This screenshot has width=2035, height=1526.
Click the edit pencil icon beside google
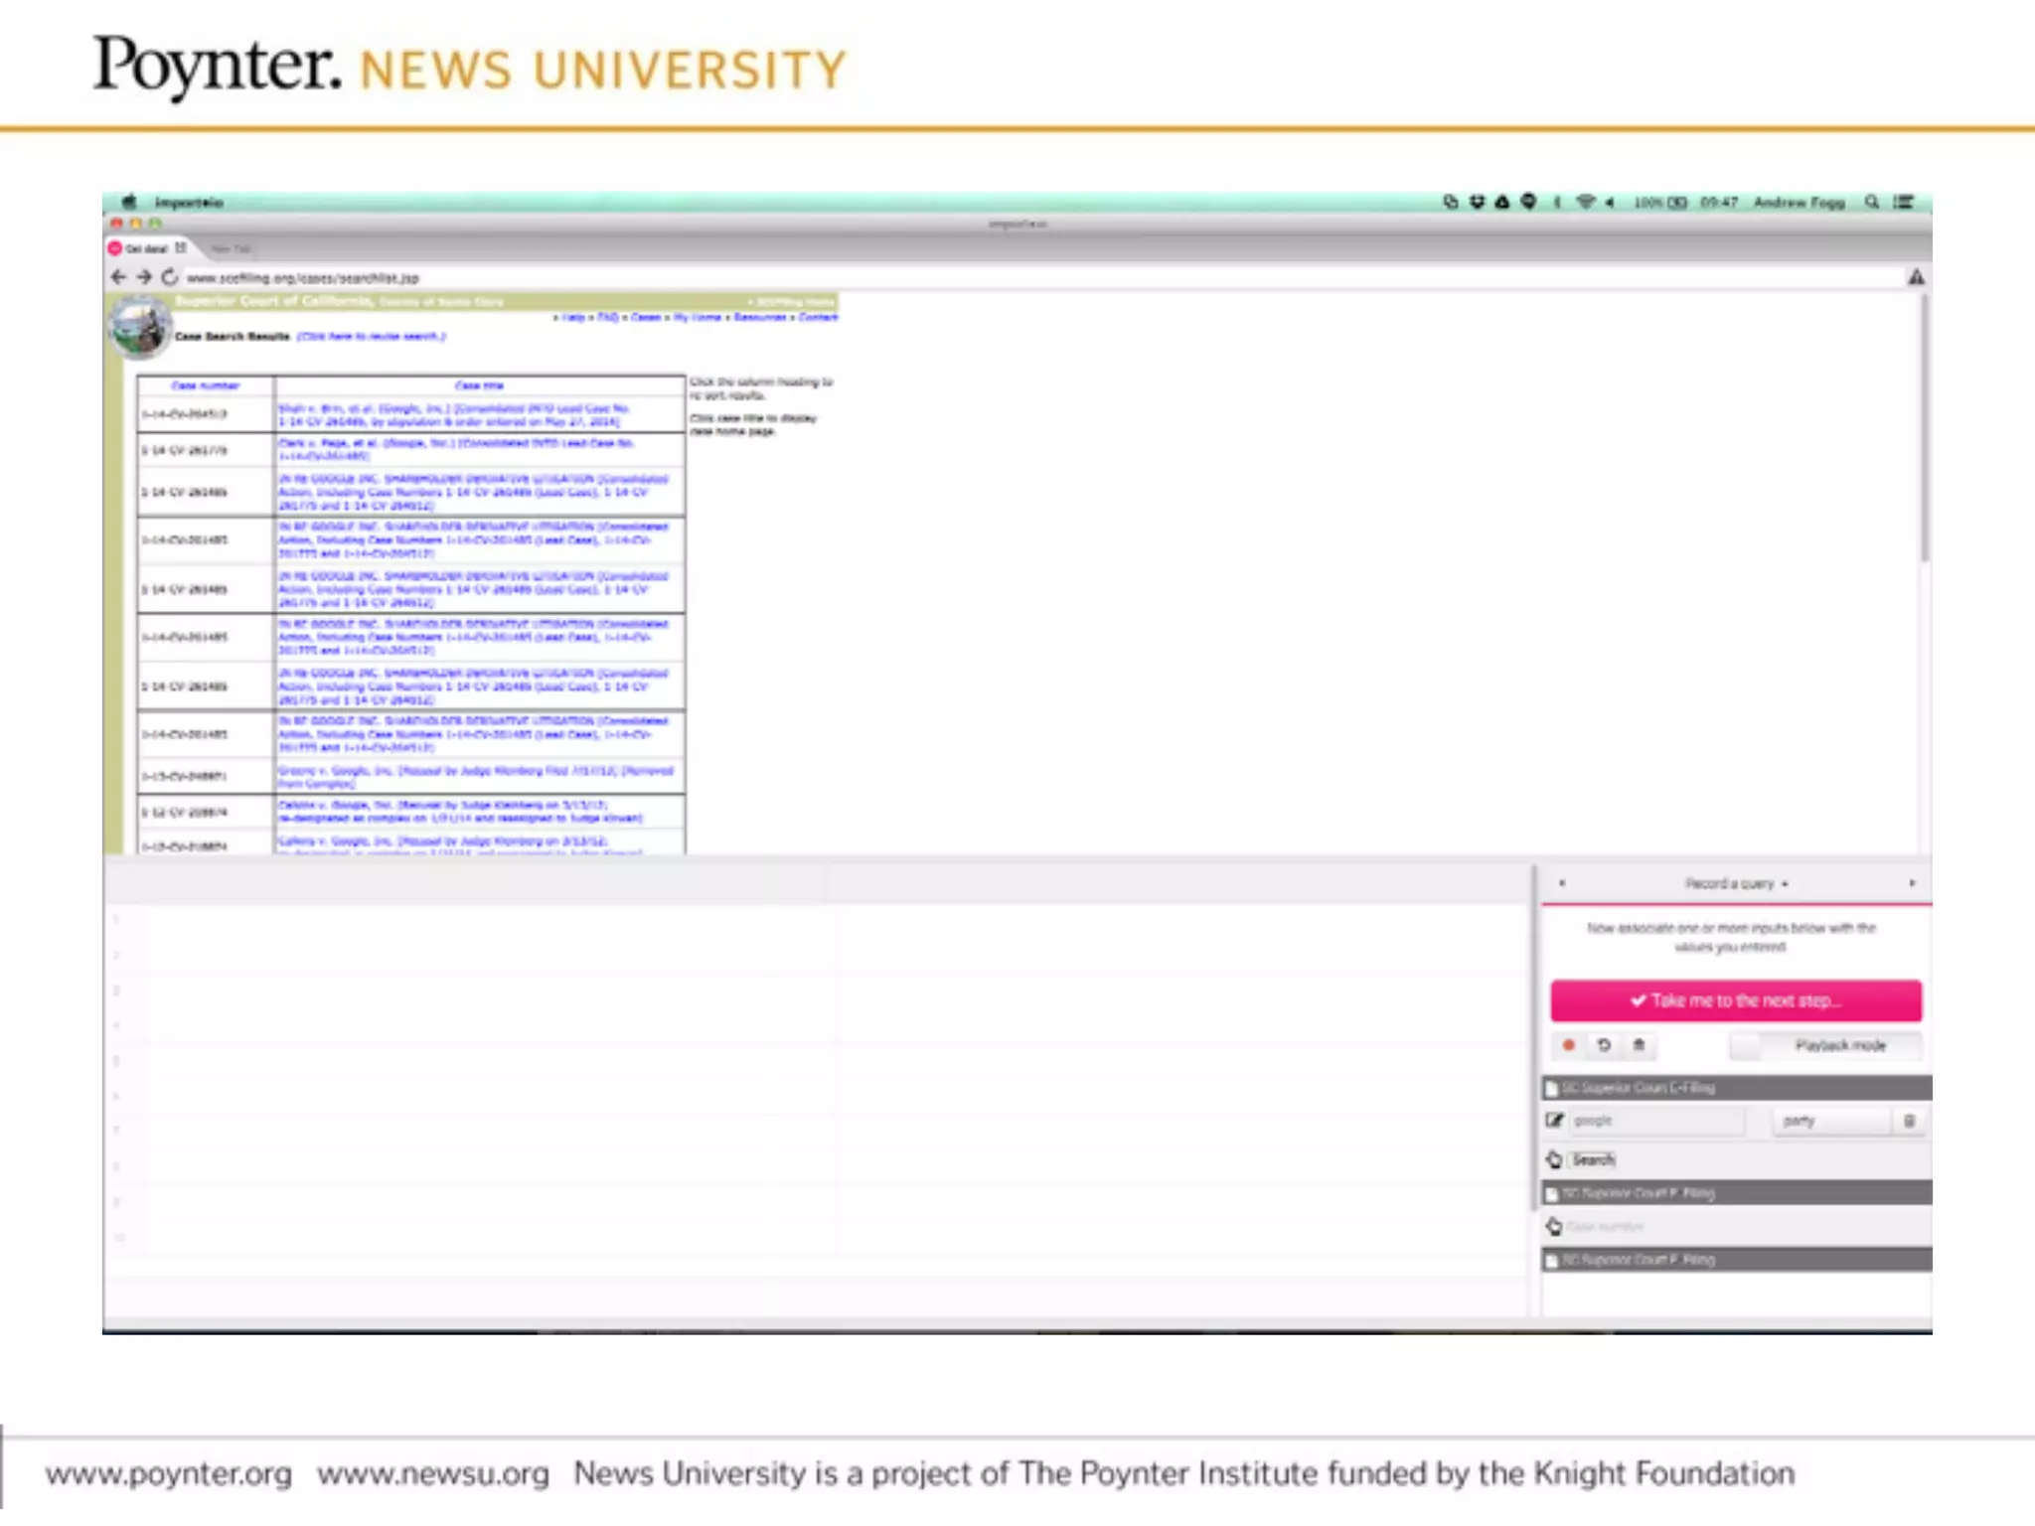pyautogui.click(x=1555, y=1121)
